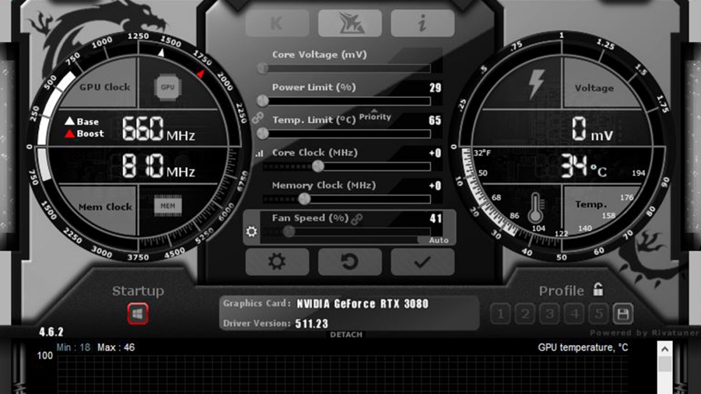701x394 pixels.
Task: Click the version number 4.6.2
Action: [x=51, y=332]
